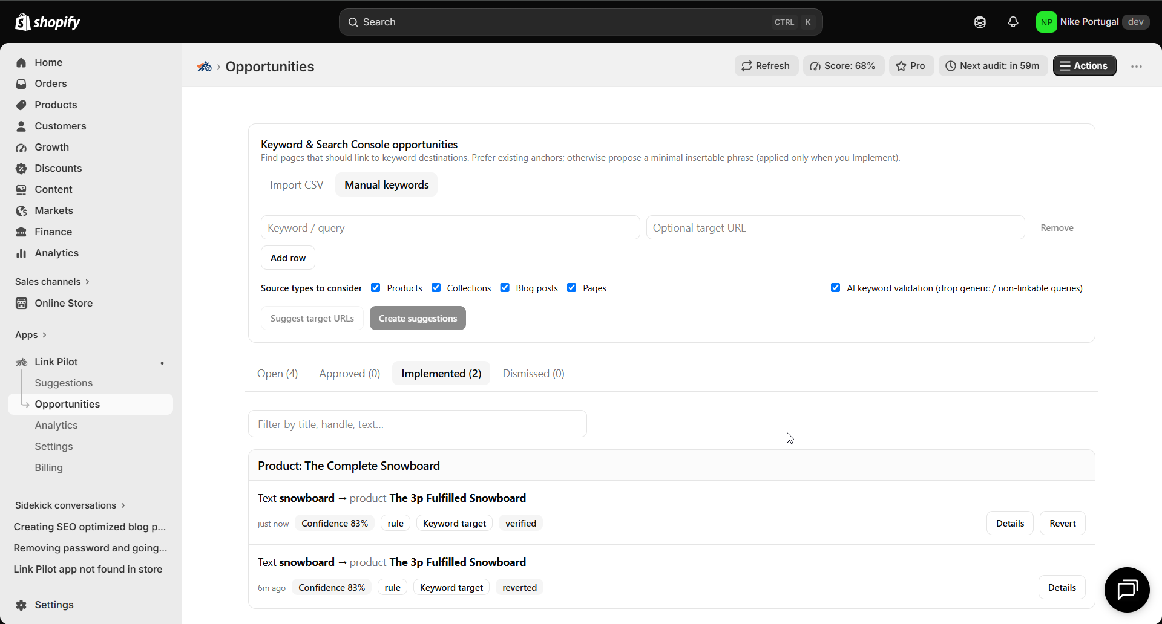1162x624 pixels.
Task: Expand Sidekick conversations list
Action: pos(70,505)
